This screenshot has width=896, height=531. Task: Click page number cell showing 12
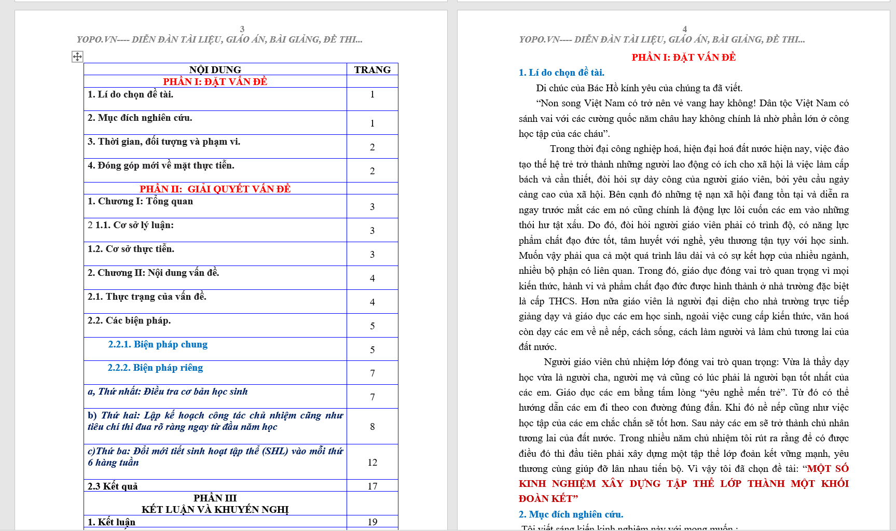coord(372,462)
